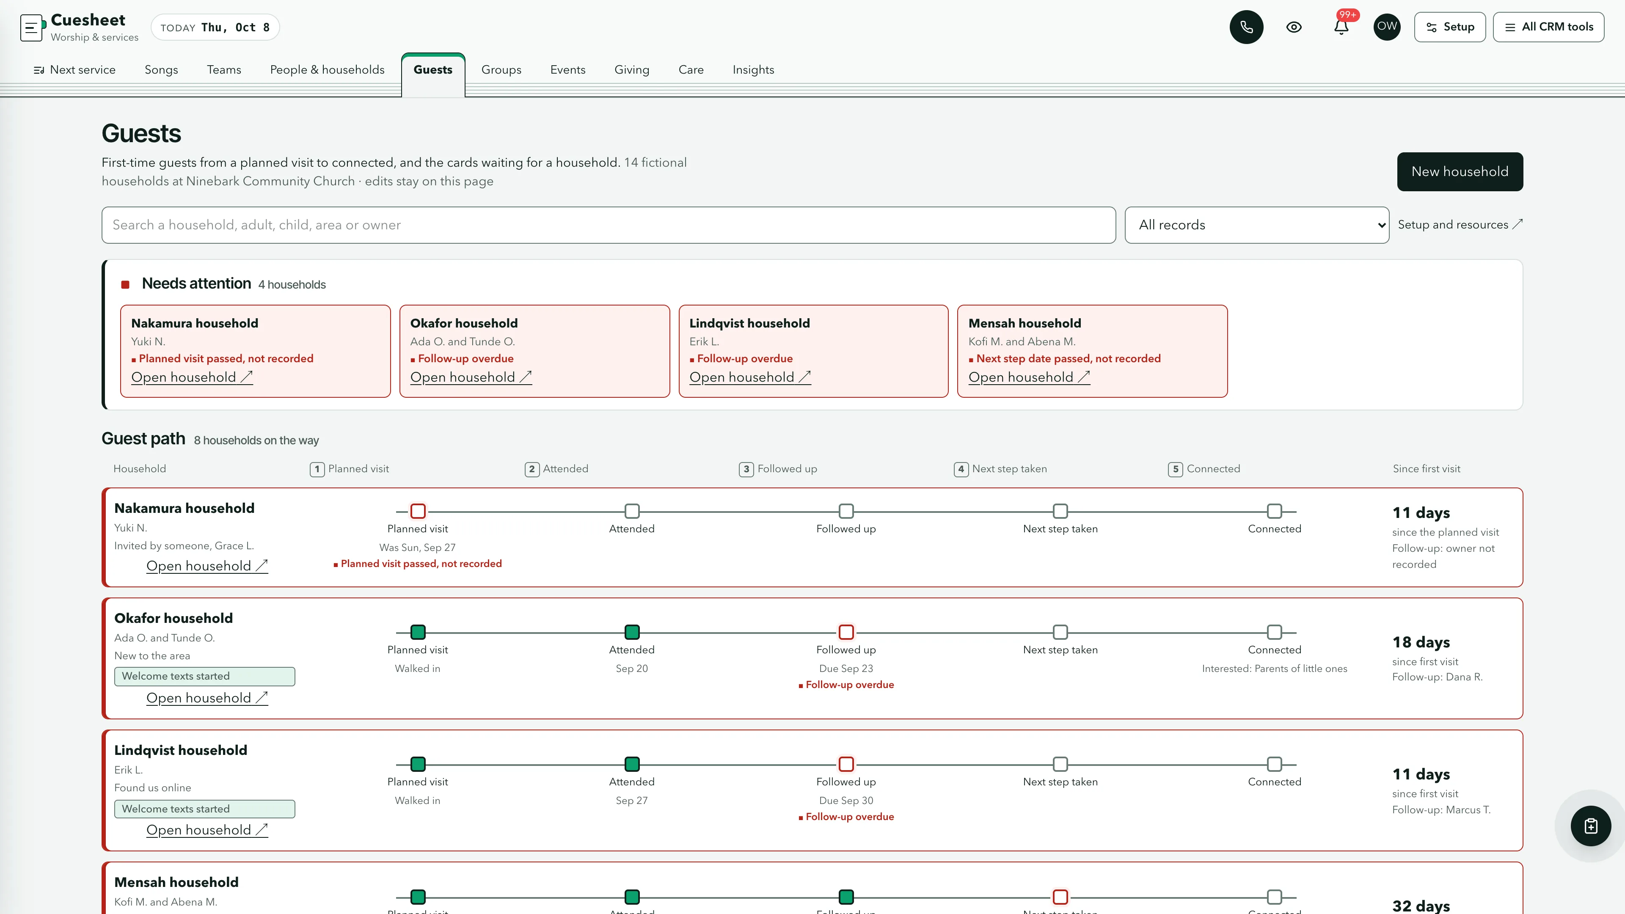This screenshot has height=914, width=1625.
Task: Toggle Mensah Next step taken marker
Action: 1060,896
